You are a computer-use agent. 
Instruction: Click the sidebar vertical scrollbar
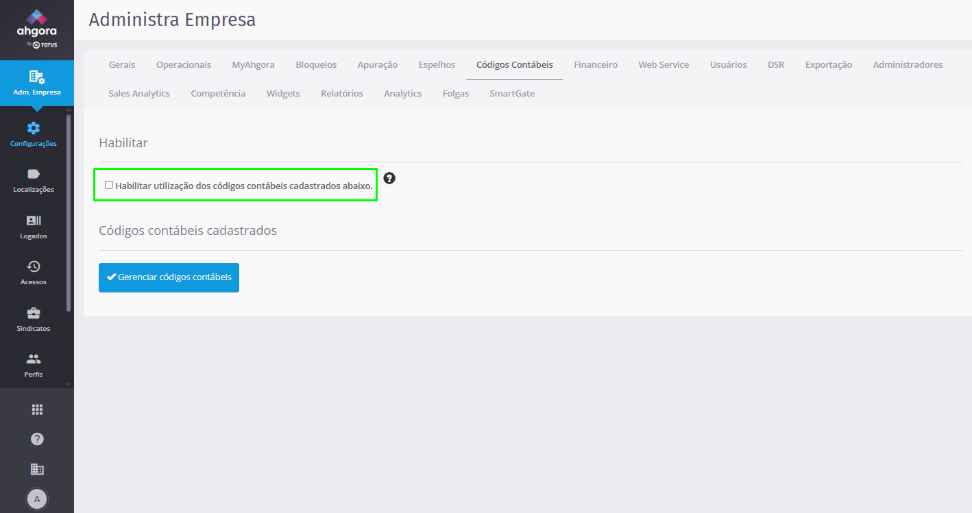[68, 212]
